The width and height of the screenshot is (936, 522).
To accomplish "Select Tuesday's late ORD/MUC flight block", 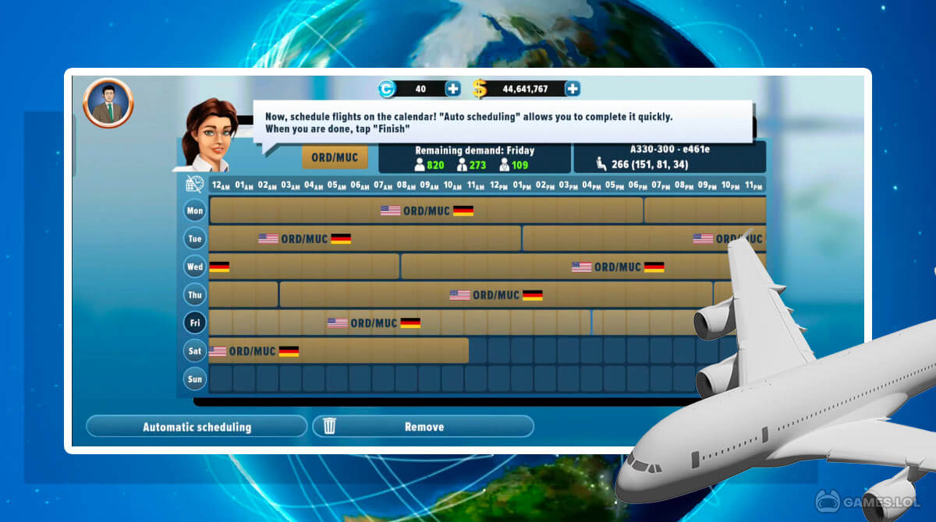I will click(644, 238).
